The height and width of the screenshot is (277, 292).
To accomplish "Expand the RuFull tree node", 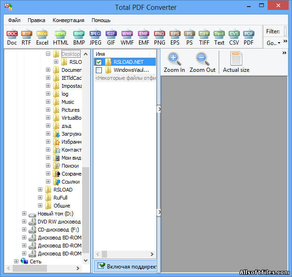I will click(x=40, y=198).
